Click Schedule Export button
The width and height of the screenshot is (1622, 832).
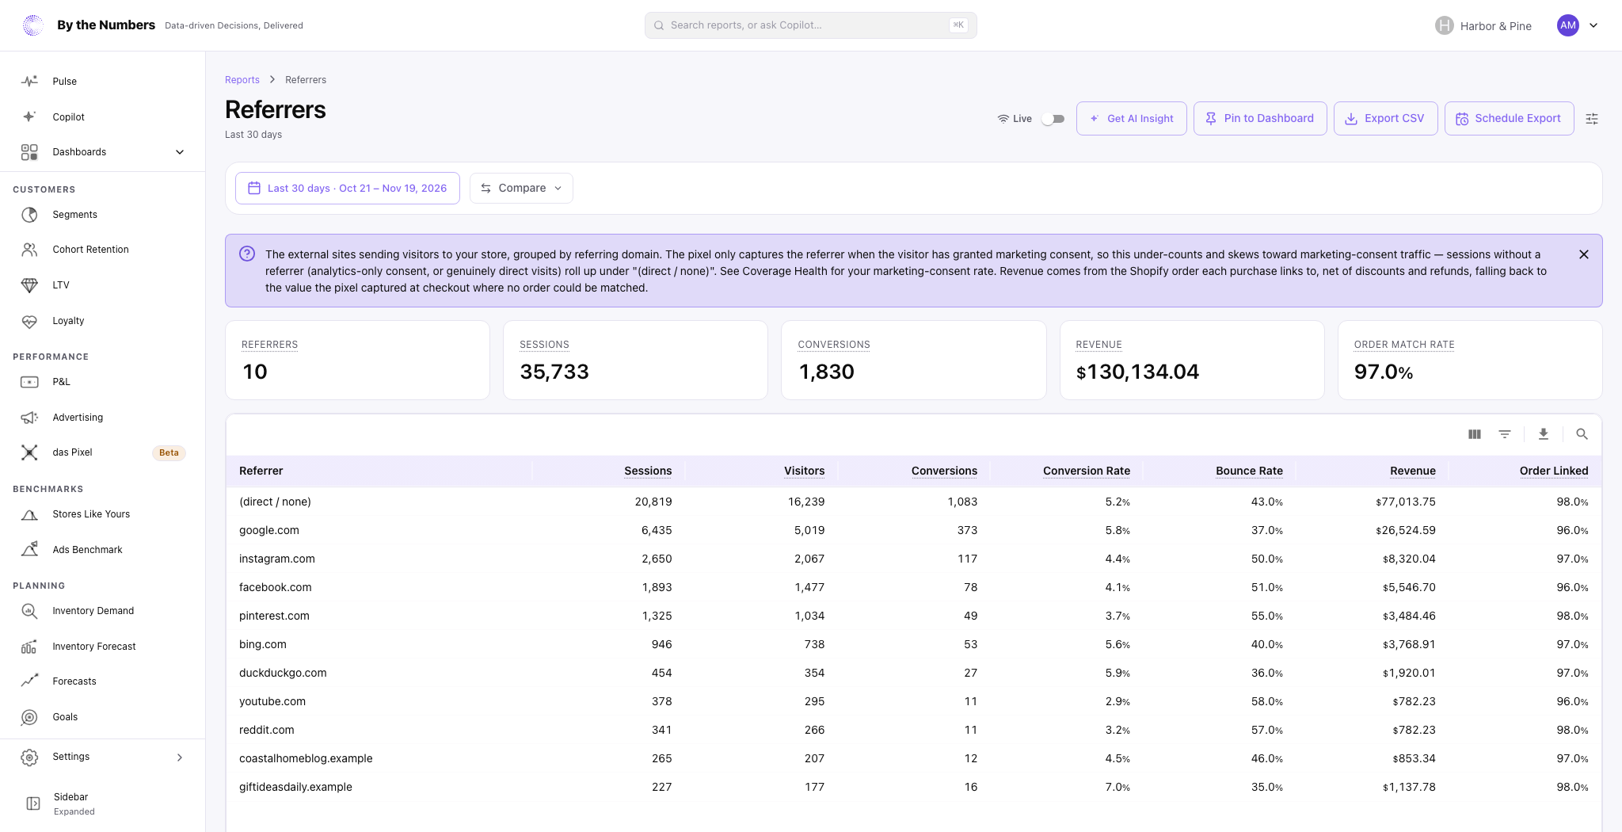pos(1509,119)
